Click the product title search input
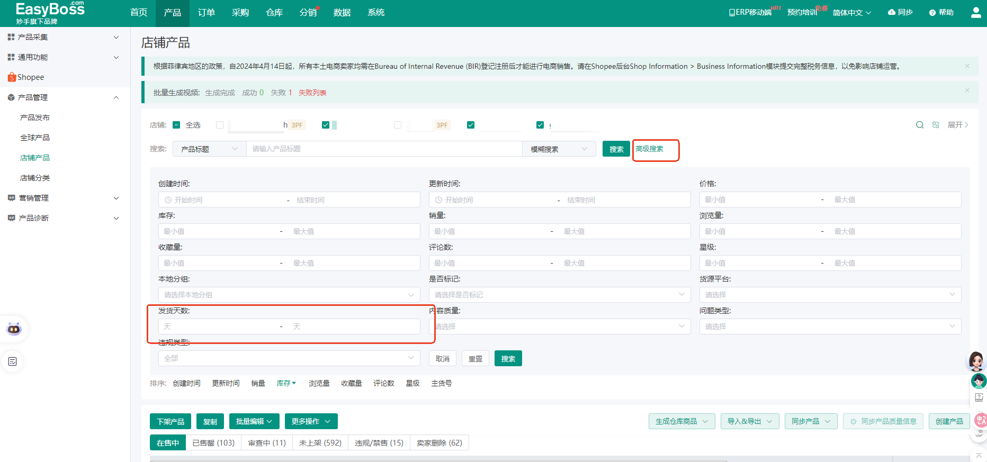The height and width of the screenshot is (462, 987). click(x=384, y=149)
